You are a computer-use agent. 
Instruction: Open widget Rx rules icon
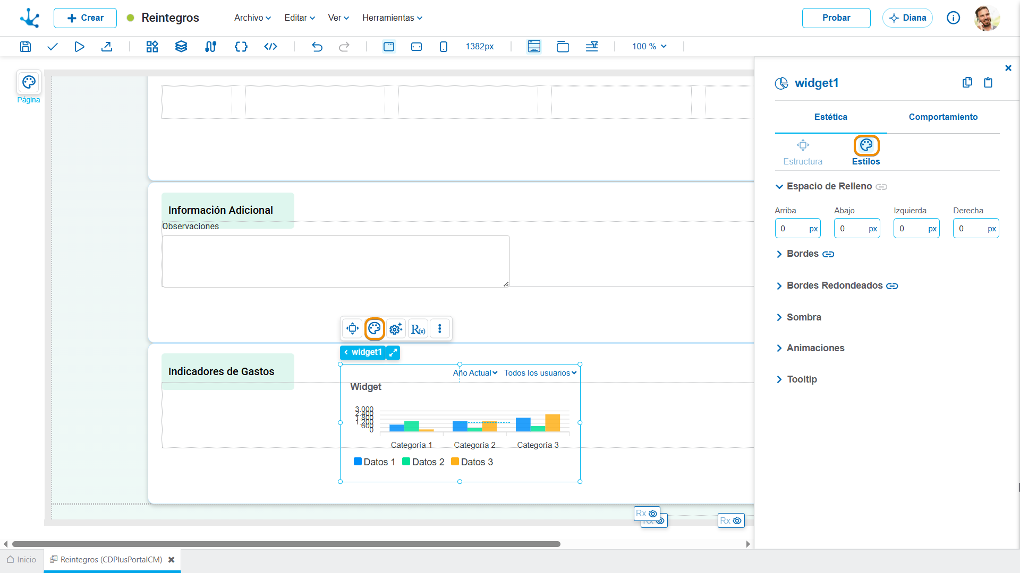pos(418,329)
